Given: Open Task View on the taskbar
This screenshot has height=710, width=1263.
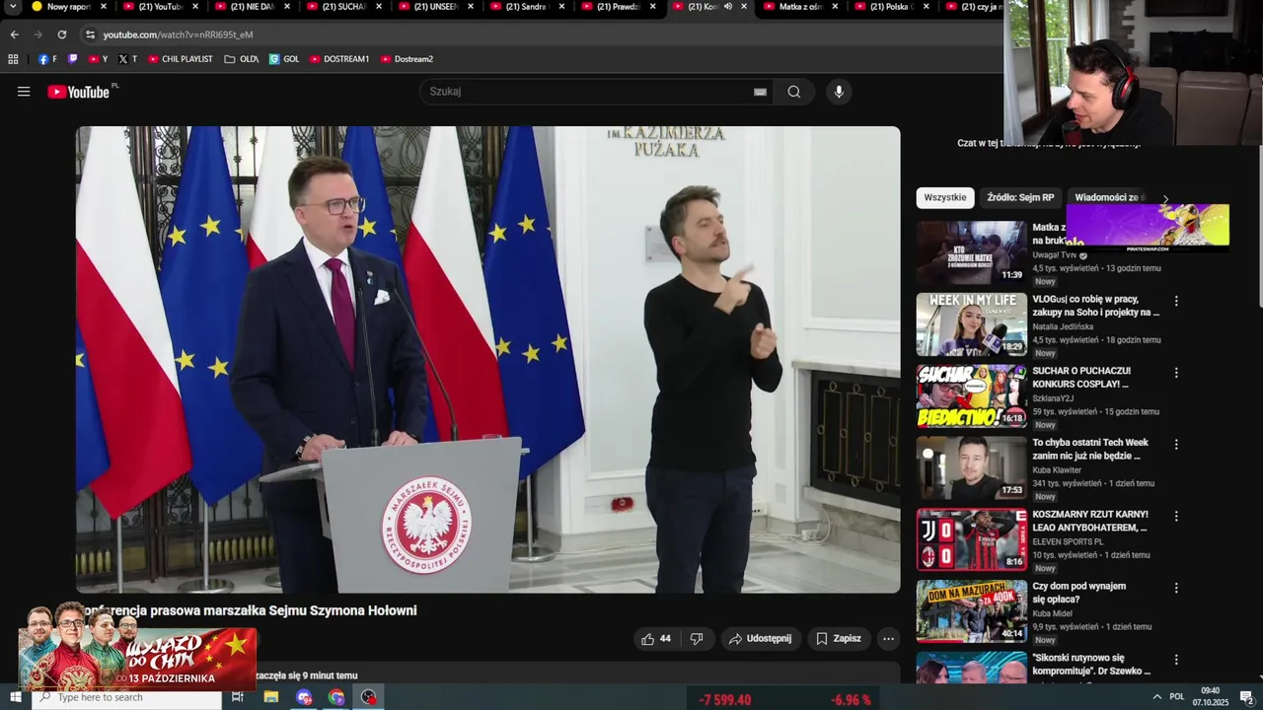Looking at the screenshot, I should pos(237,697).
